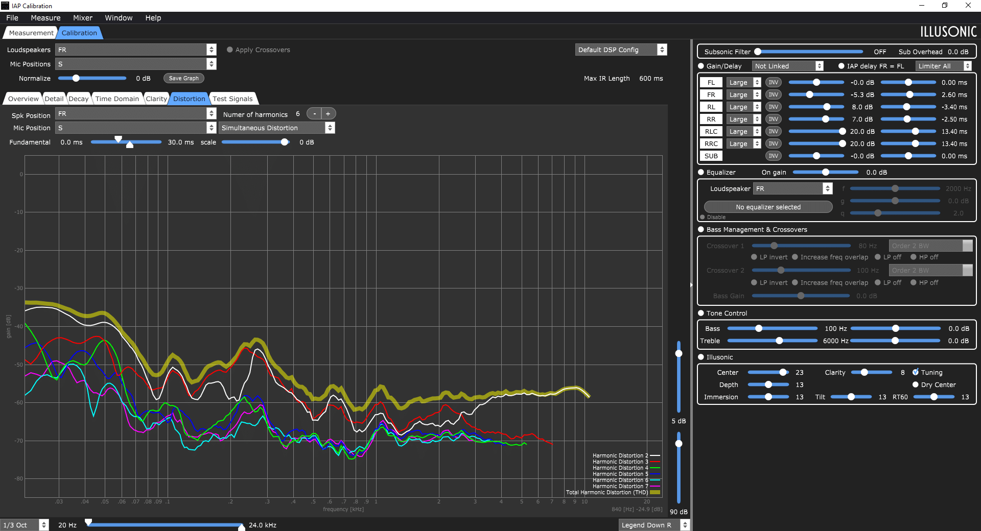Screen dimensions: 981x531
Task: Enable the Dry Center option
Action: point(916,384)
